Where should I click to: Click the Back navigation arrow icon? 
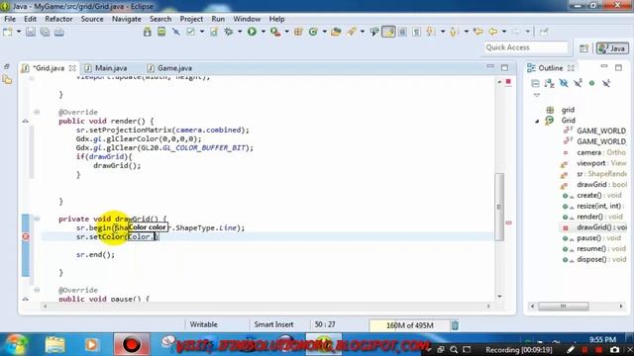tap(493, 32)
